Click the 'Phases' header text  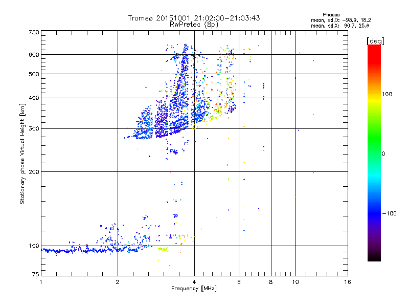click(331, 15)
